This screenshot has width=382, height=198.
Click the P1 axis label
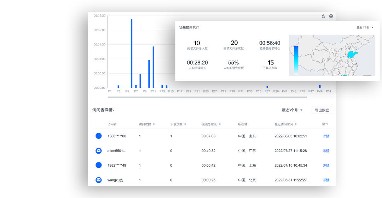click(x=110, y=91)
